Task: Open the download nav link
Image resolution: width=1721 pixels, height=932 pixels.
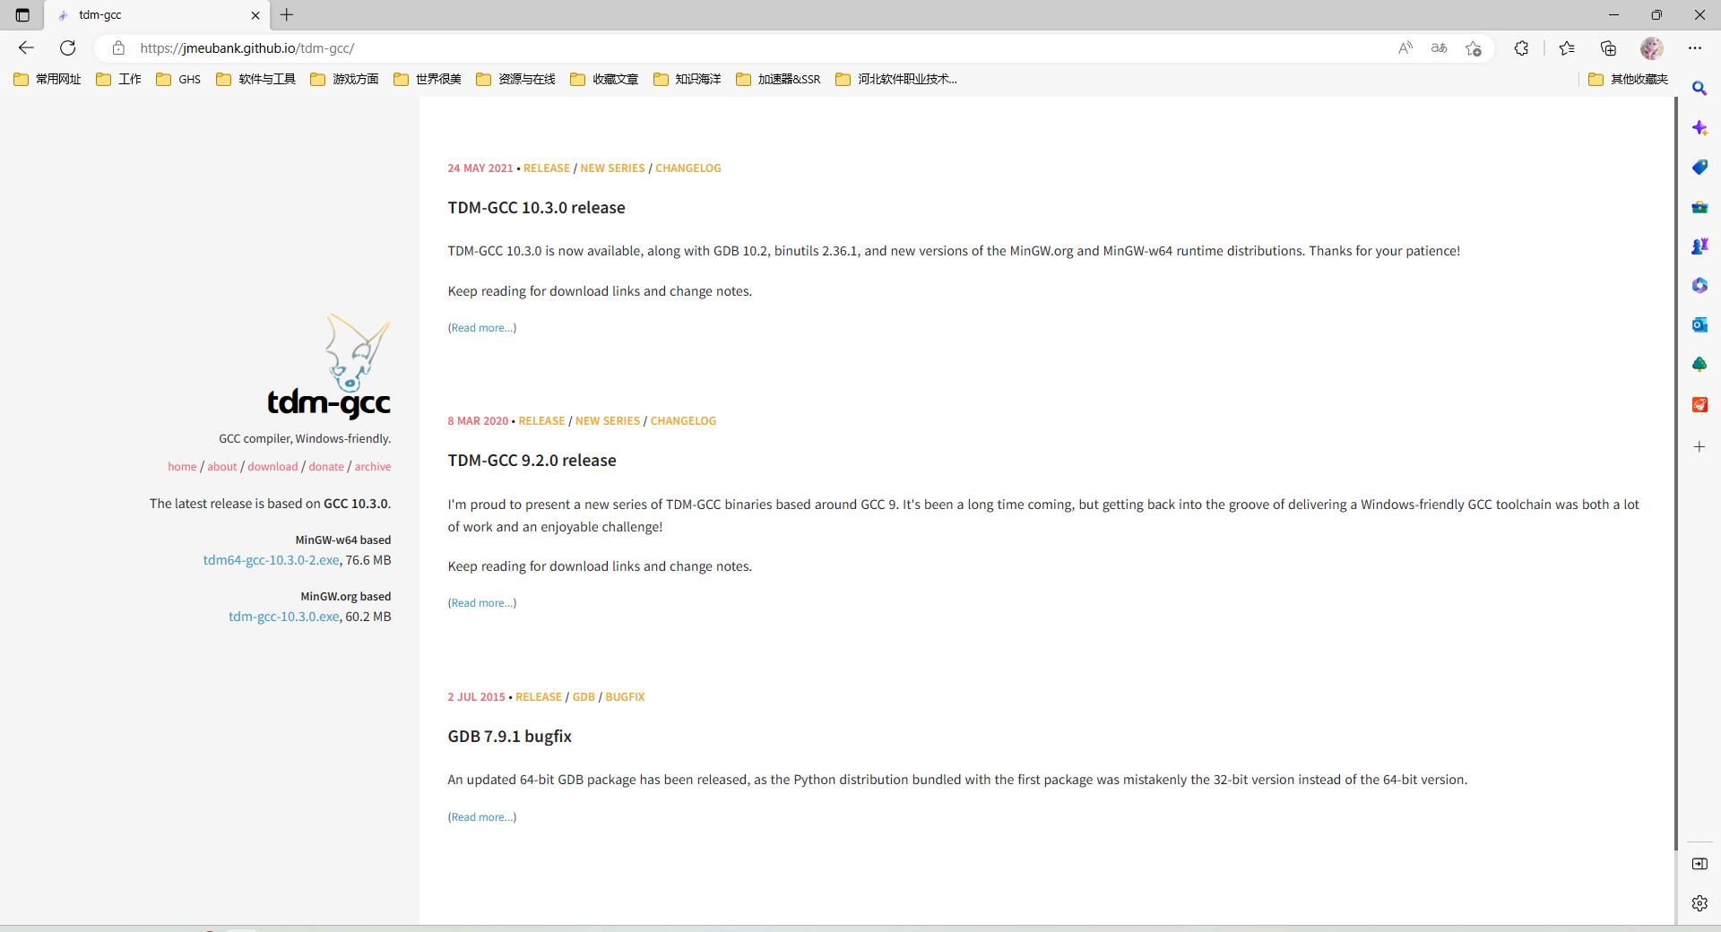Action: (272, 467)
